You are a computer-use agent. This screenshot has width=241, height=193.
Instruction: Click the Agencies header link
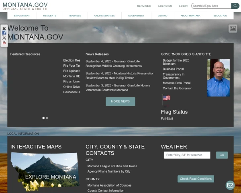[x=165, y=6]
